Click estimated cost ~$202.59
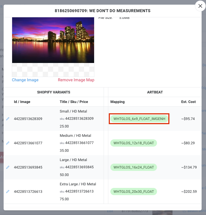Image resolution: width=206 pixels, height=215 pixels. click(189, 192)
